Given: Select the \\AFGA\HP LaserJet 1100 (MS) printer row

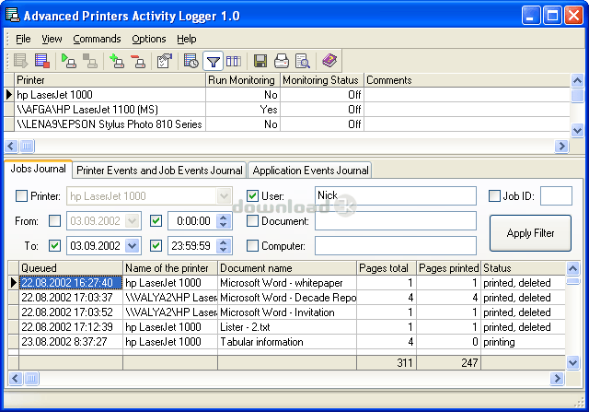Looking at the screenshot, I should pos(287,110).
